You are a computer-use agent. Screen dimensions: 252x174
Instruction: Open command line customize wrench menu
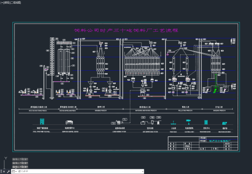(8, 172)
